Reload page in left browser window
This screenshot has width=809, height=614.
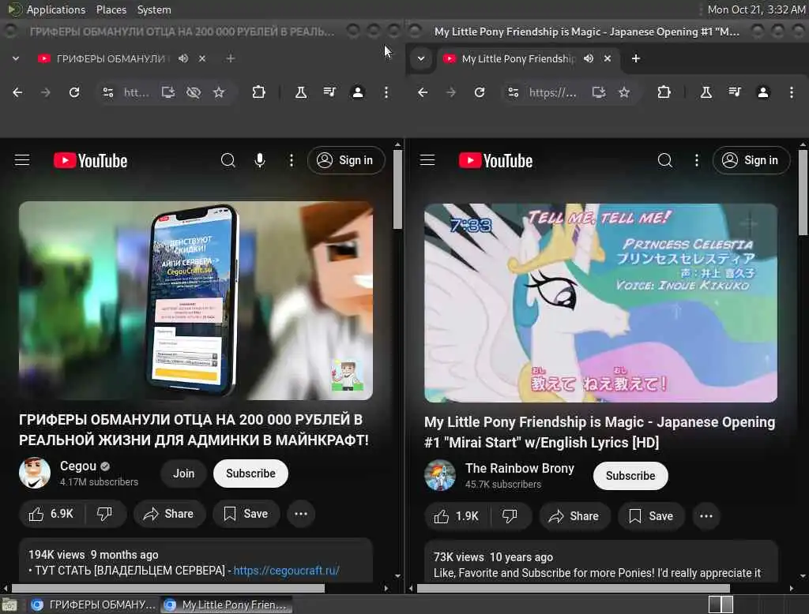click(x=74, y=92)
